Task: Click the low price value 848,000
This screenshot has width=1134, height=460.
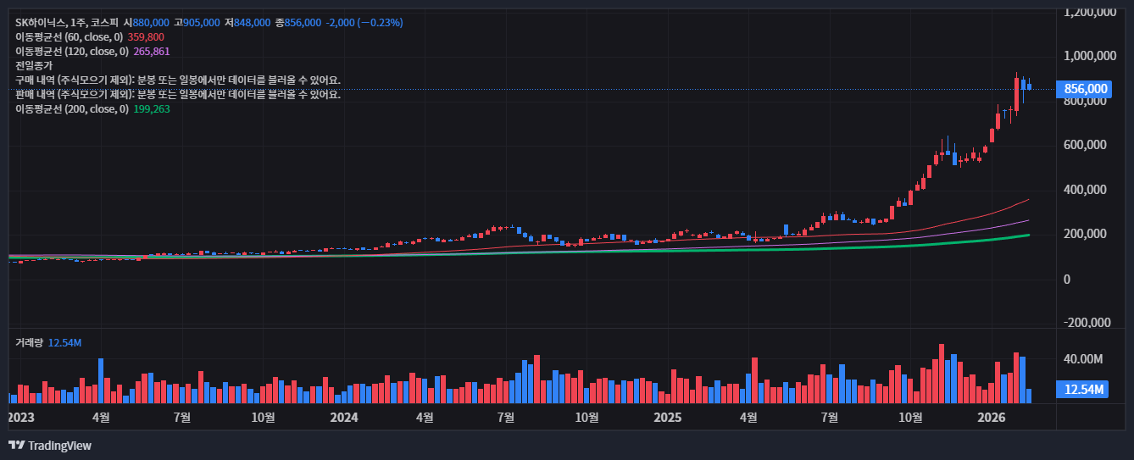Action: (x=253, y=22)
